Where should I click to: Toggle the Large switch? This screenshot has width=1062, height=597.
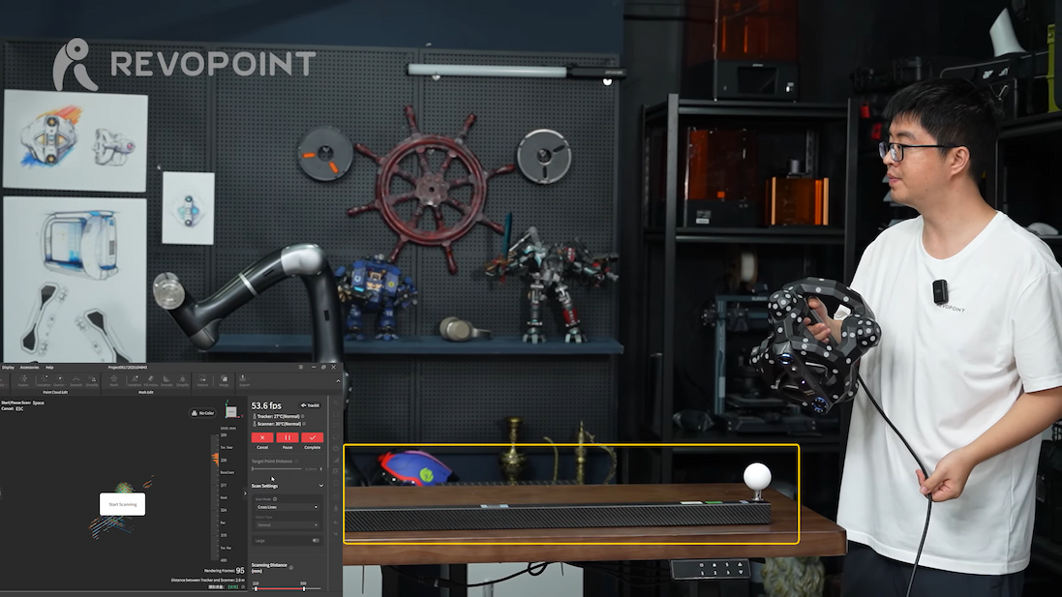[x=316, y=541]
